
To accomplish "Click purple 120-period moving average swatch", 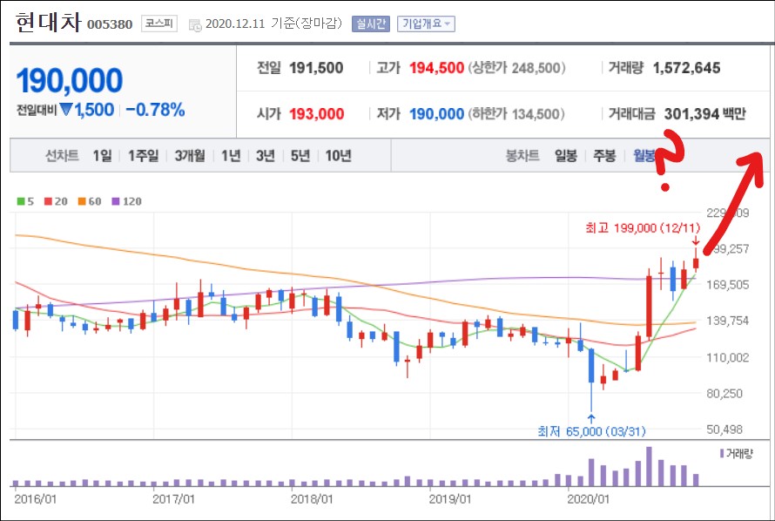I will (x=116, y=201).
